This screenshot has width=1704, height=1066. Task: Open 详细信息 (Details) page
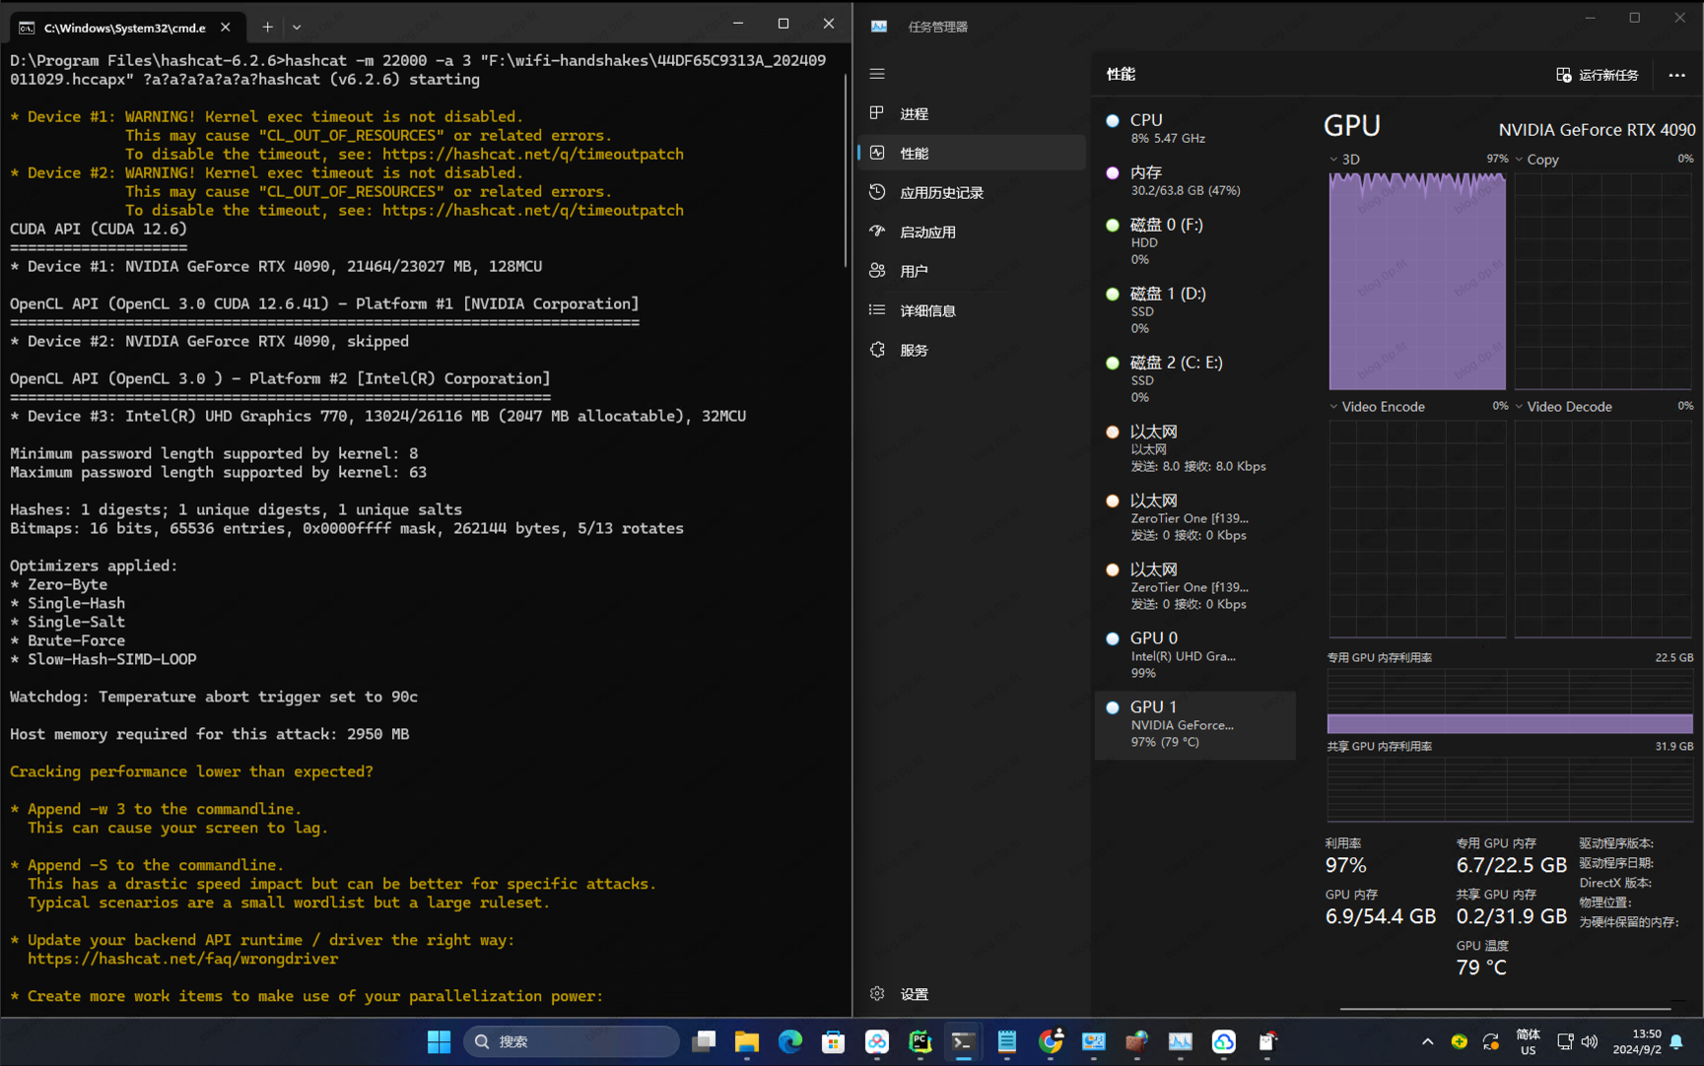point(972,310)
